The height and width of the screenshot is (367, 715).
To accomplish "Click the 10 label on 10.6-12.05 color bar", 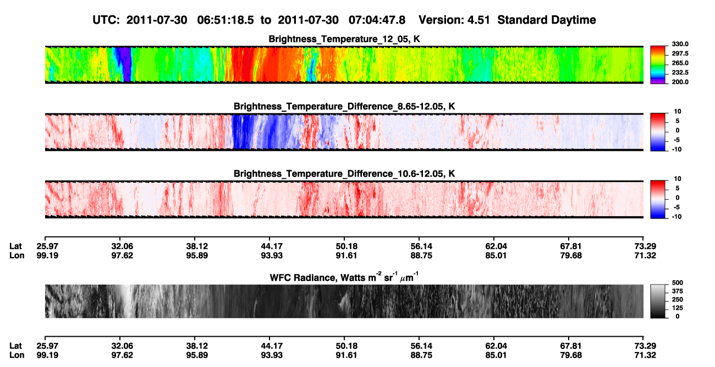I will pyautogui.click(x=678, y=179).
